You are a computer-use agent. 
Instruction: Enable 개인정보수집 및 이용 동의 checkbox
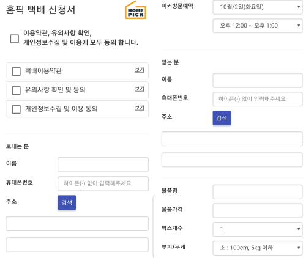pos(17,109)
